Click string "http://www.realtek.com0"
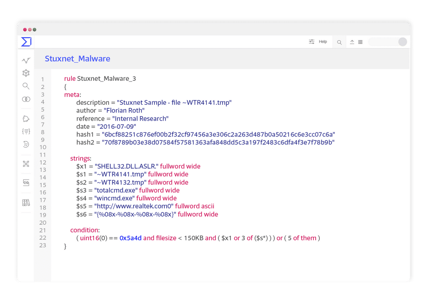436x297 pixels. [134, 206]
